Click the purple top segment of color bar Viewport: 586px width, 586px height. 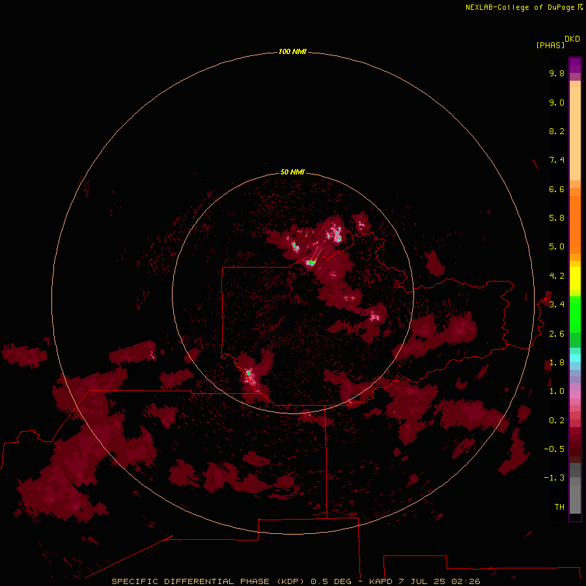click(575, 65)
